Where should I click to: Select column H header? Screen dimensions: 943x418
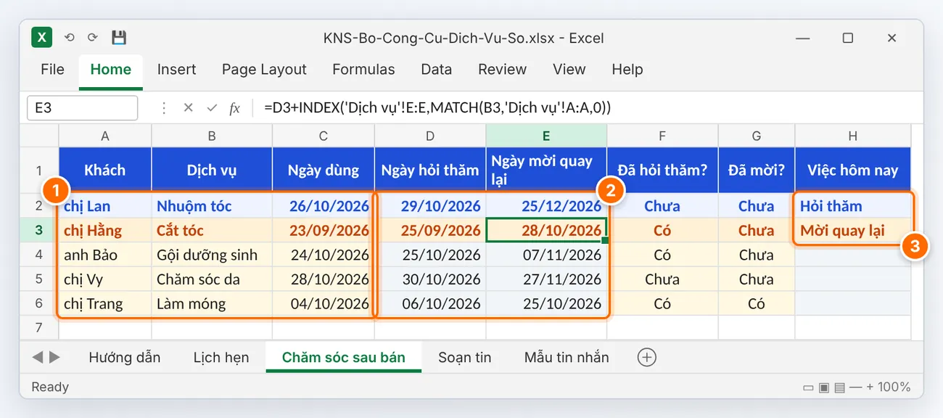(x=853, y=136)
